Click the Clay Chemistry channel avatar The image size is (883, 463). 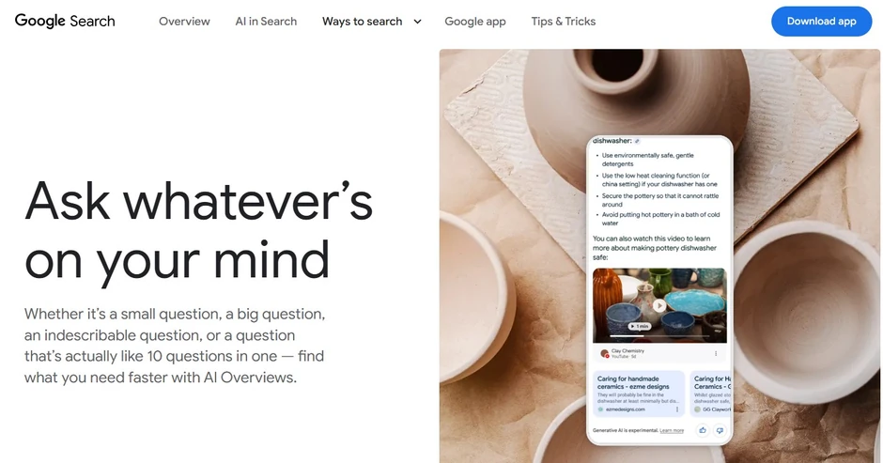605,354
